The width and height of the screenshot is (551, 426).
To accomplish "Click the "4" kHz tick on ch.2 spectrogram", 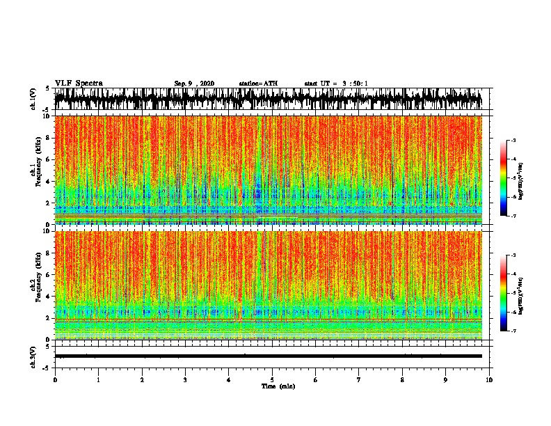I will pos(48,297).
